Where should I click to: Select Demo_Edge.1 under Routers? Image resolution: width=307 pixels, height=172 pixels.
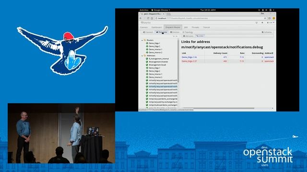click(x=154, y=43)
